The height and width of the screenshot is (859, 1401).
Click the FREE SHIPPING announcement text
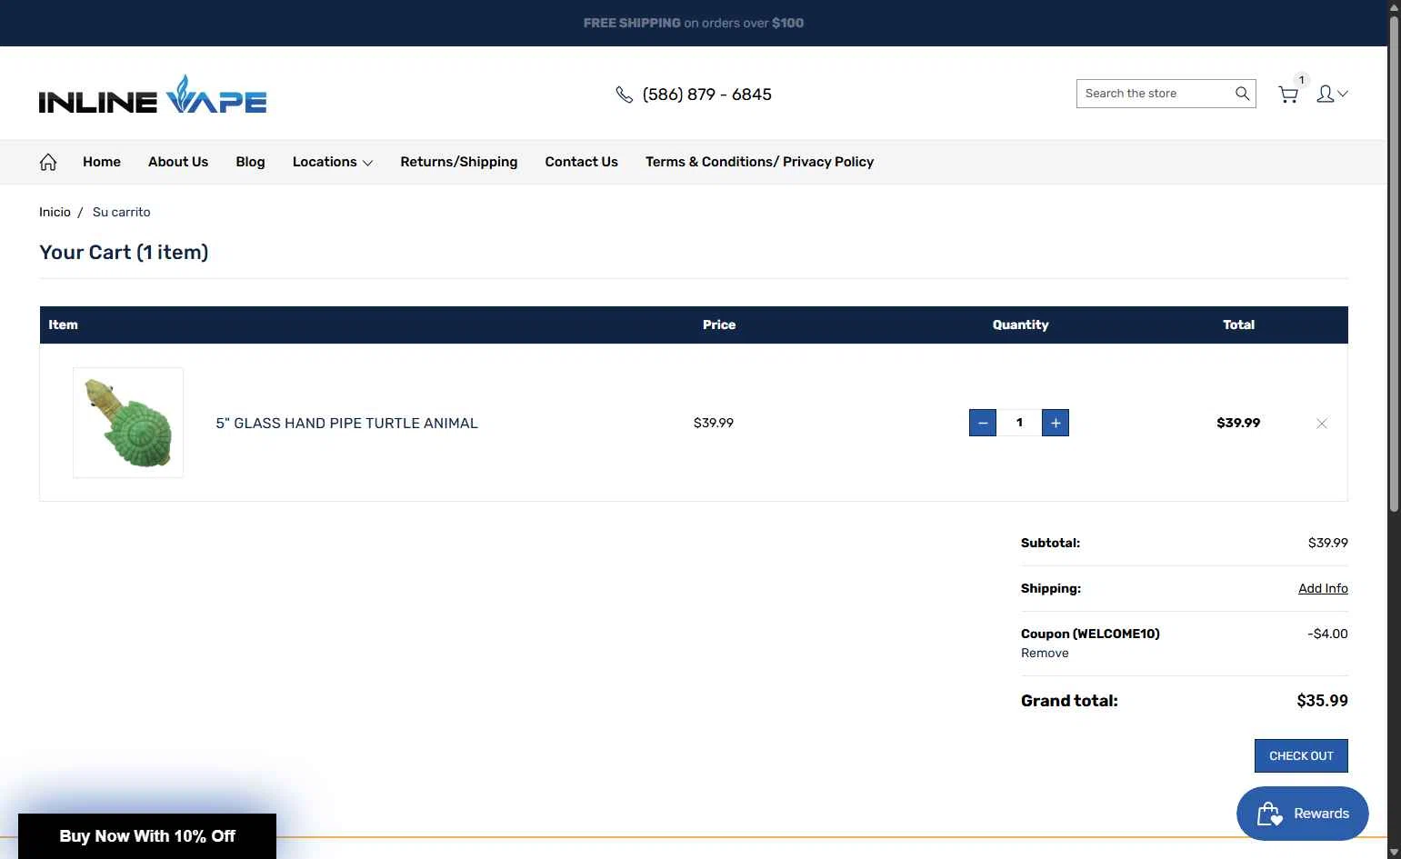[694, 23]
